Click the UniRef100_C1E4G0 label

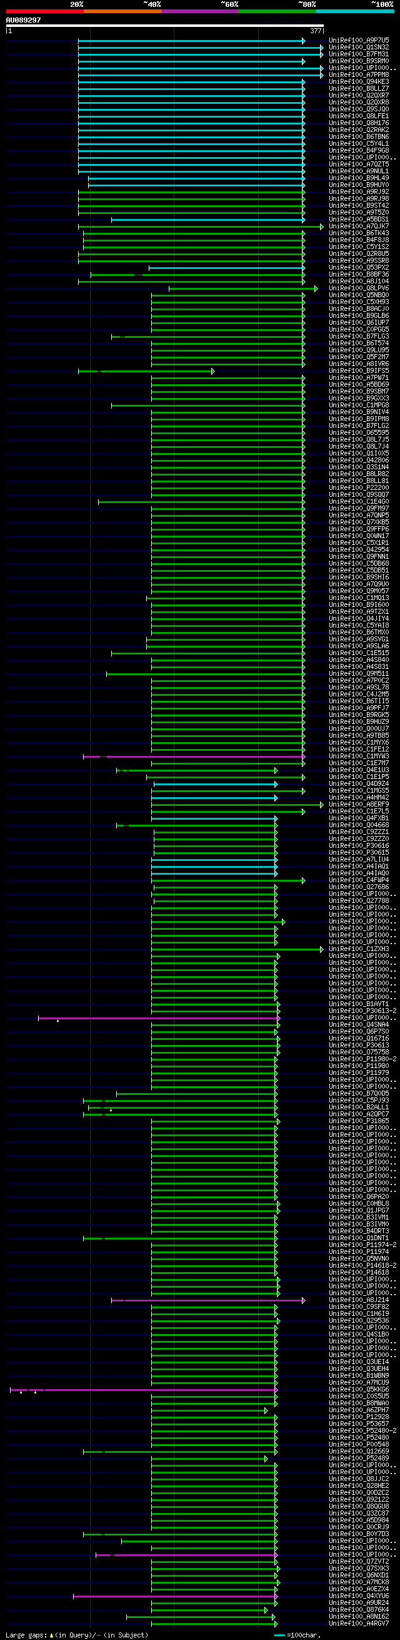359,502
